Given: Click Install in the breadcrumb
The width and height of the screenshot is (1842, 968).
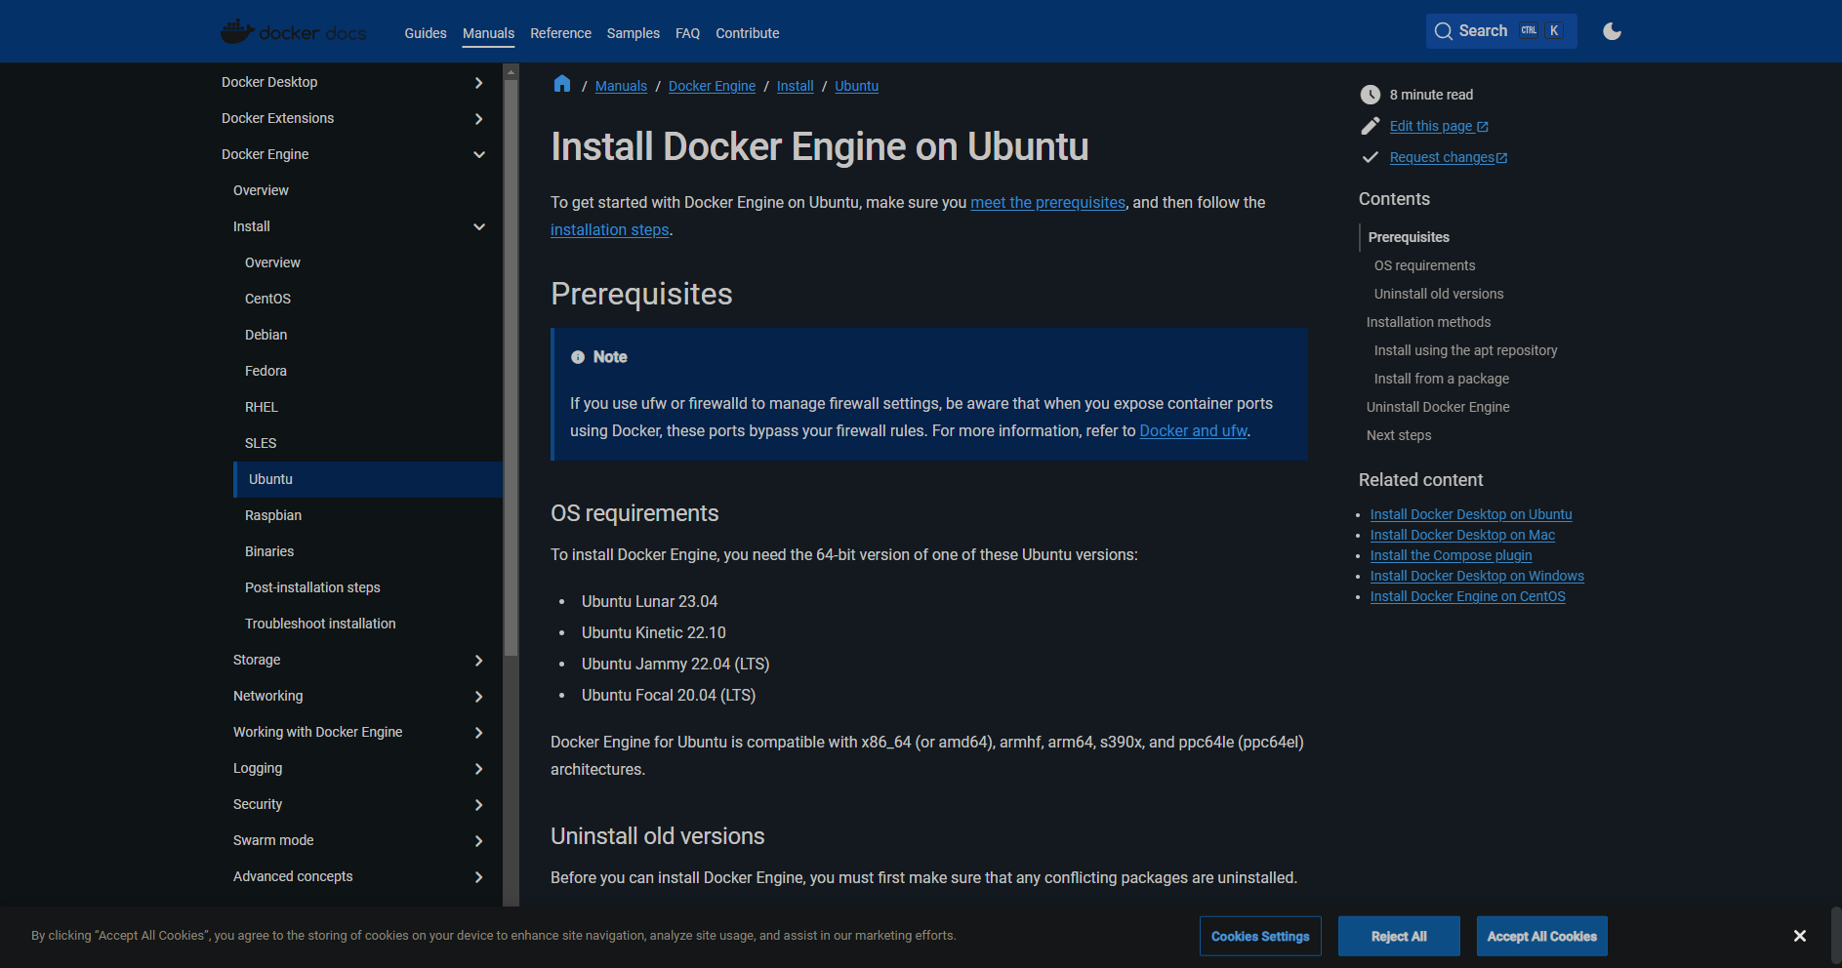Looking at the screenshot, I should tap(795, 86).
